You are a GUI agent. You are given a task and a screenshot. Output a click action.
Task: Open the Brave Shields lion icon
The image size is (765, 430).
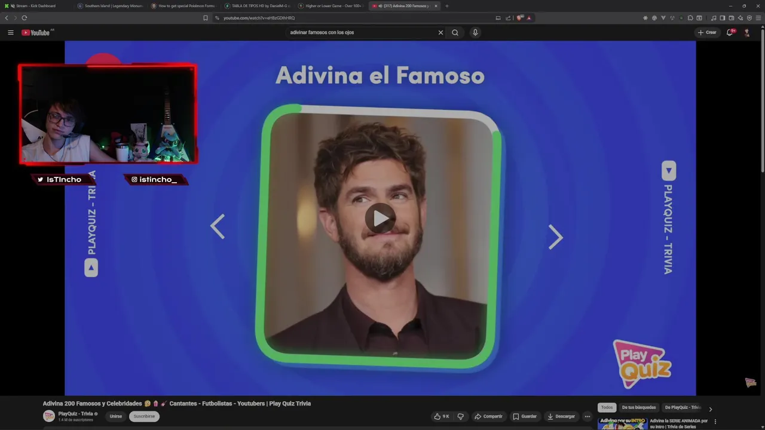[x=519, y=18]
